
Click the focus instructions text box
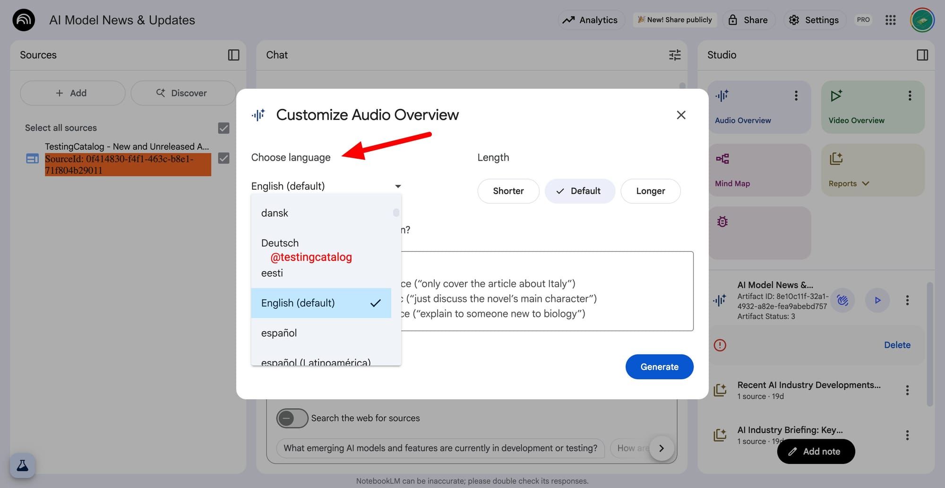click(x=547, y=291)
